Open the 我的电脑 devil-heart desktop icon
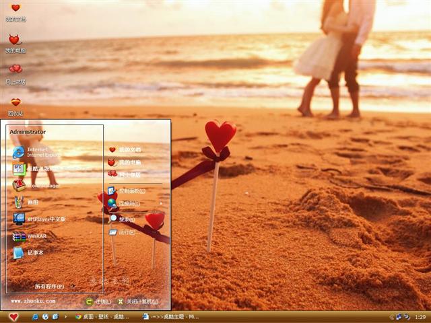This screenshot has height=323, width=431. [x=15, y=44]
